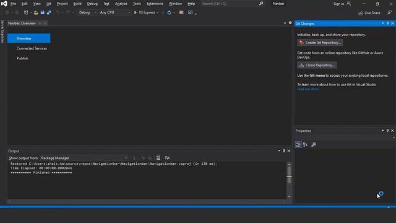Screen dimensions: 396x223
Task: Open the Server Explorer side tab
Action: tap(2, 32)
